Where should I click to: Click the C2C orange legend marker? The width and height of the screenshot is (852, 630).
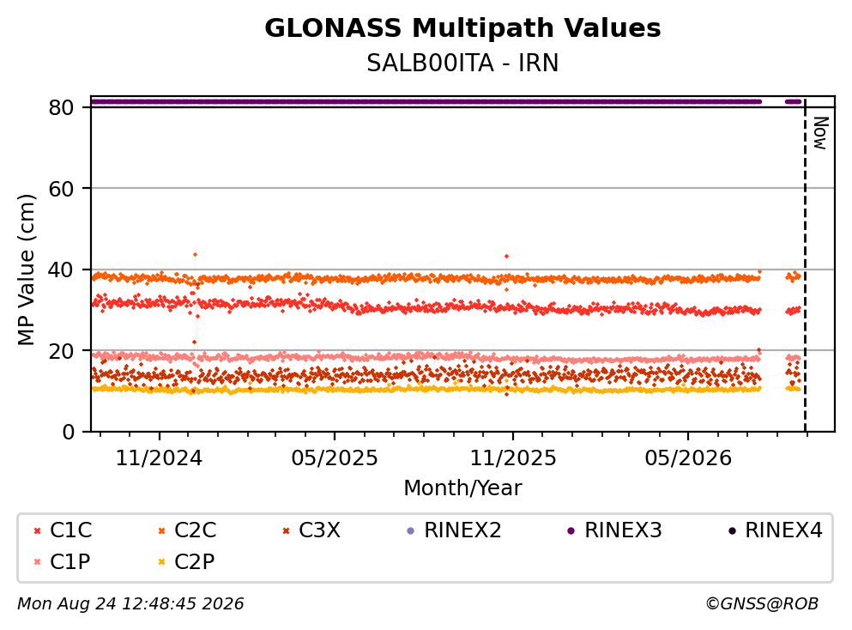point(161,531)
